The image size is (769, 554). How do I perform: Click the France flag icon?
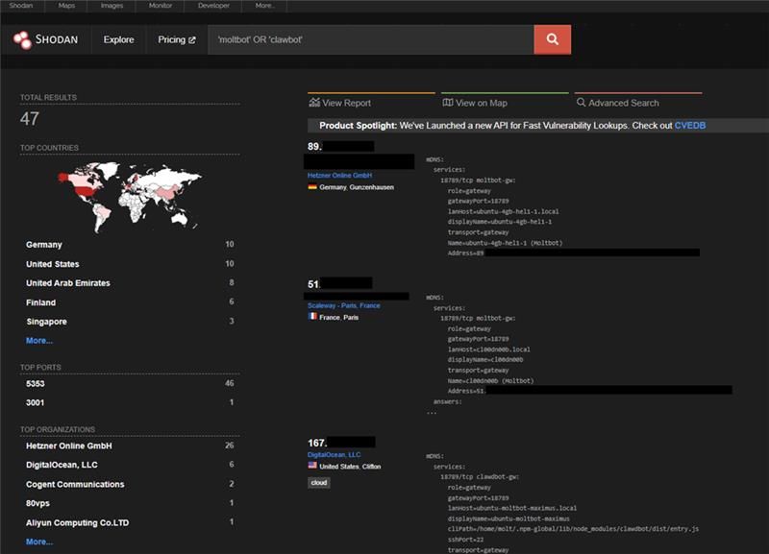coord(312,316)
